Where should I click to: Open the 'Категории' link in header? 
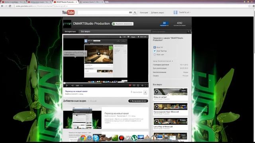[x=144, y=12]
